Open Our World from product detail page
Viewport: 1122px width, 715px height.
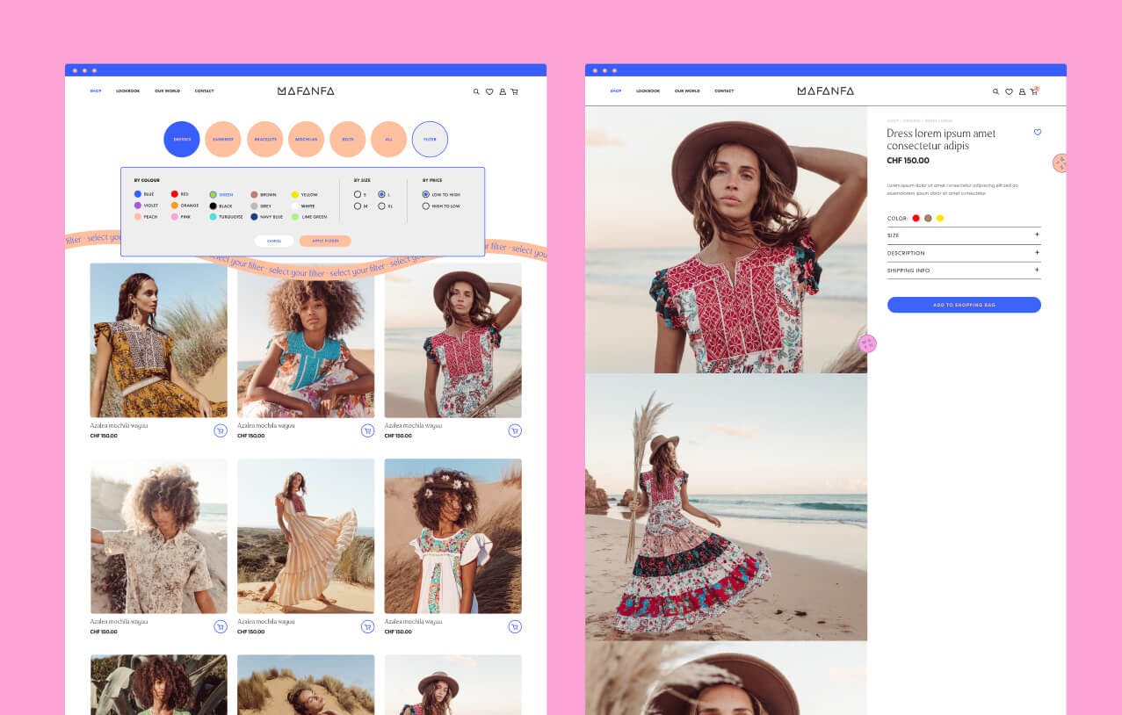(x=687, y=91)
